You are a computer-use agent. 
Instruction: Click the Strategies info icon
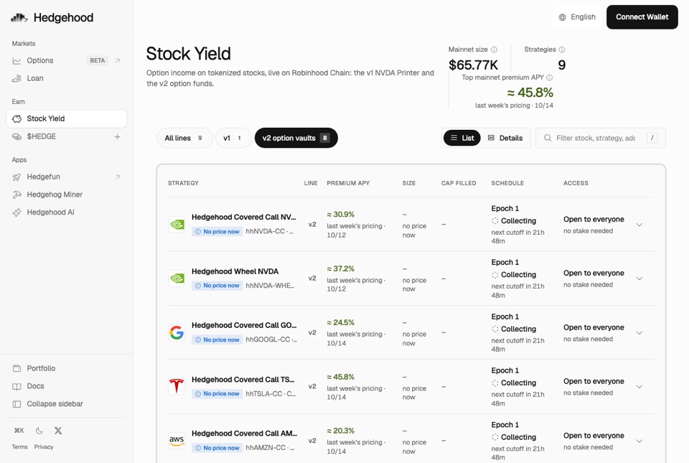point(561,50)
